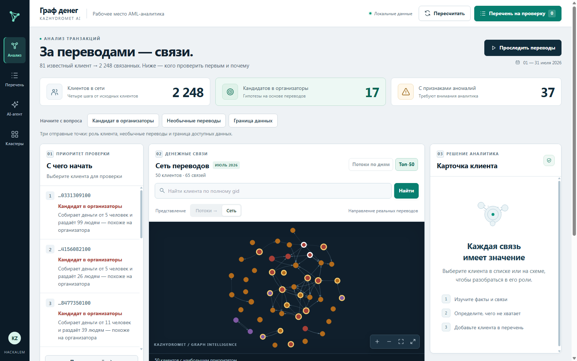This screenshot has height=361, width=577.
Task: Click Проследить переводы button
Action: point(523,48)
